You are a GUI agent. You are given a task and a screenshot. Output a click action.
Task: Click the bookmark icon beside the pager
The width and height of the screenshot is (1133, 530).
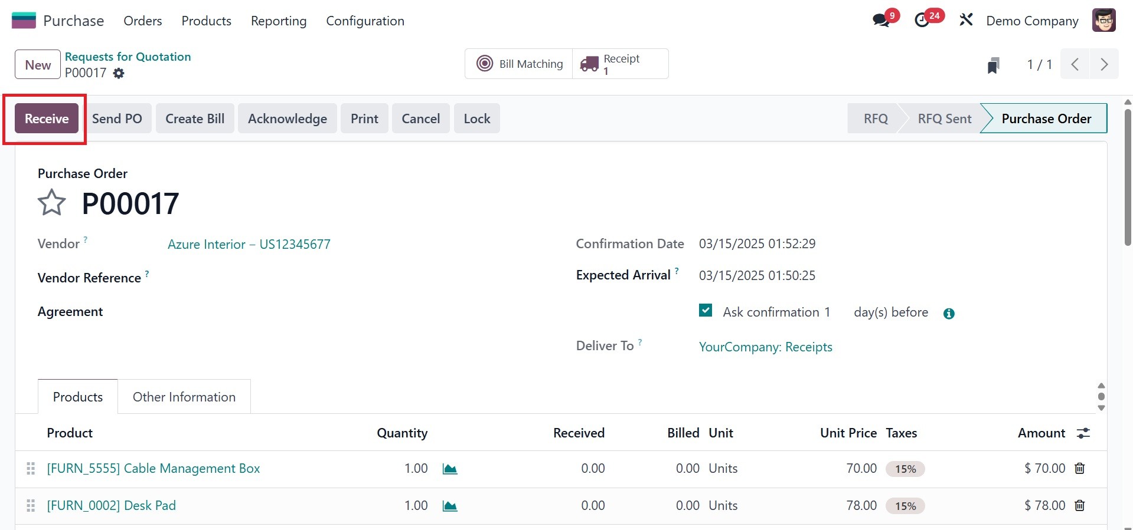pos(993,65)
